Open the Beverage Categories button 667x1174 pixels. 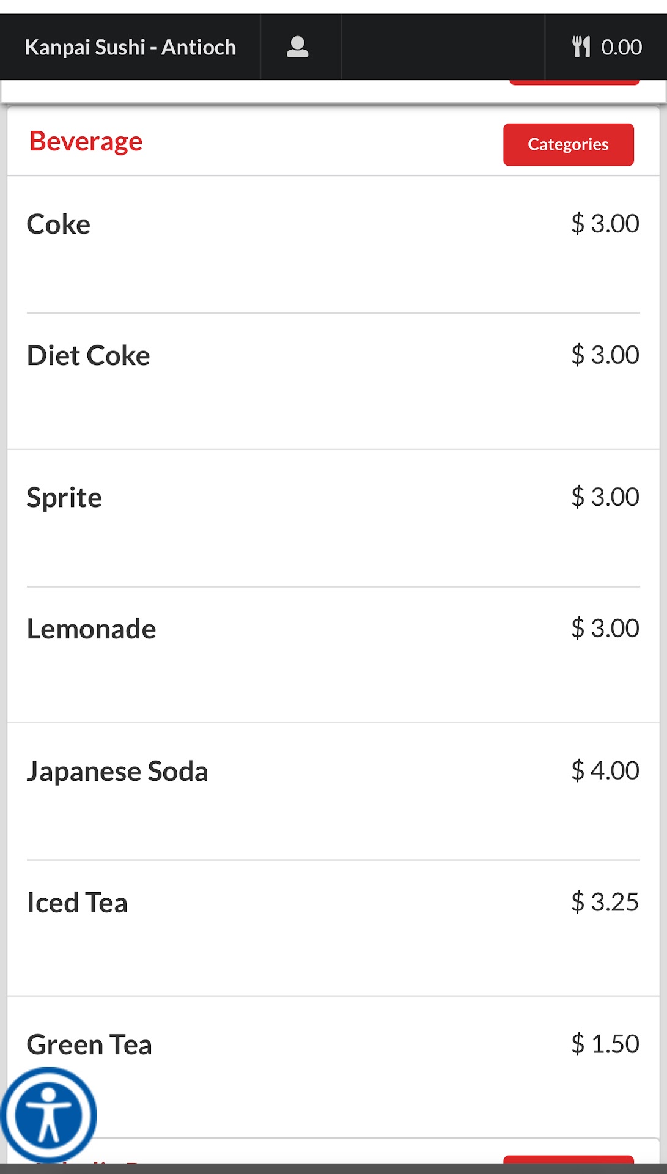point(568,145)
